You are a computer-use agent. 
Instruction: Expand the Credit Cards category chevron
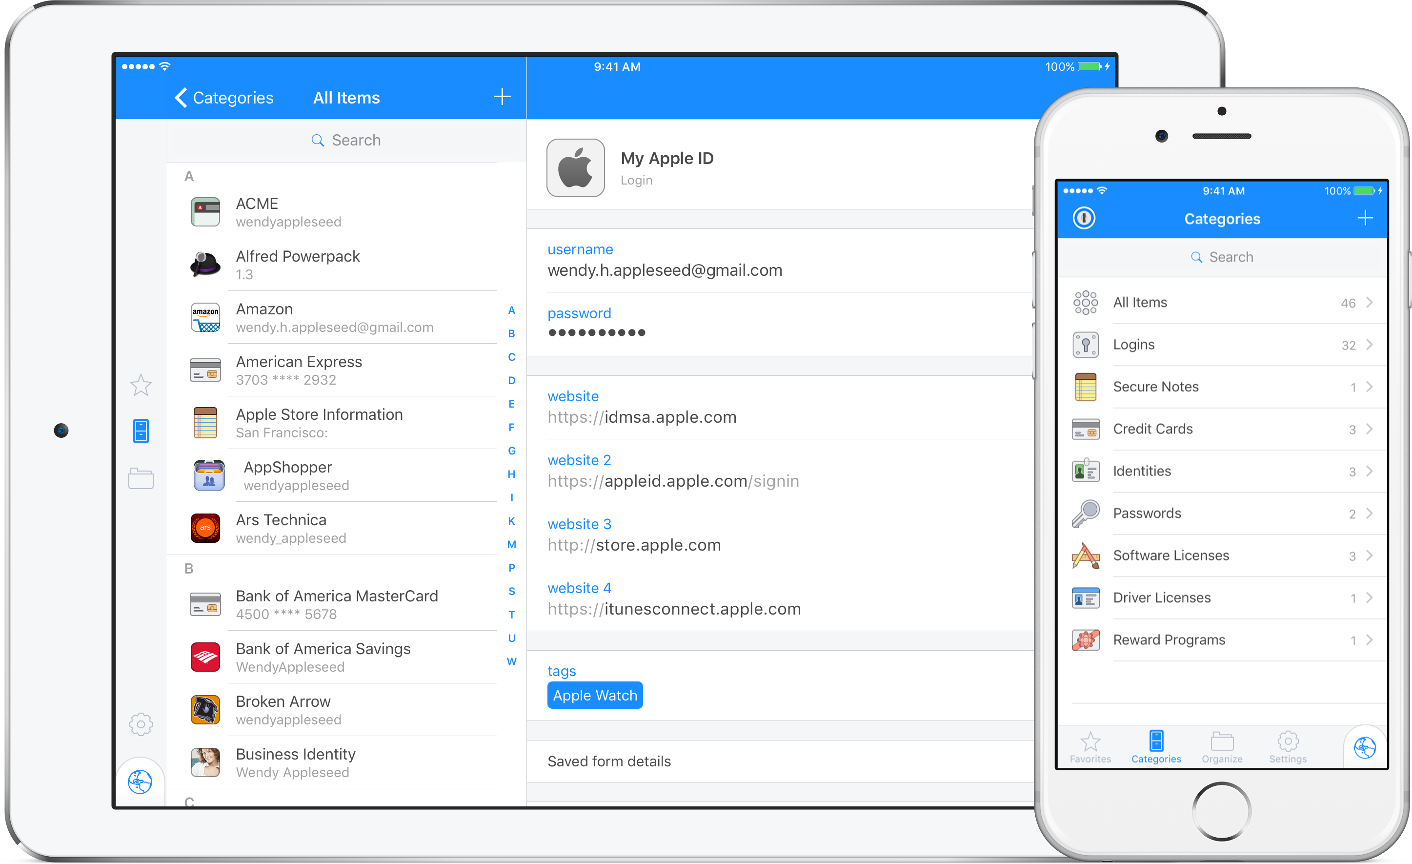pos(1369,429)
